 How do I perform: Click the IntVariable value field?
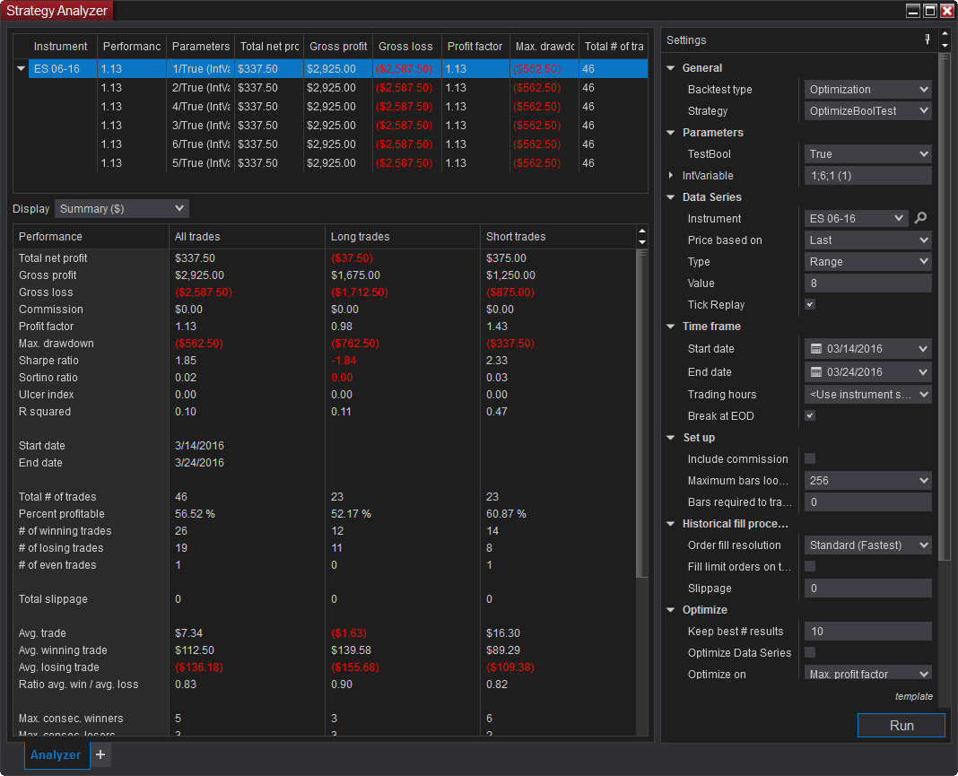click(x=867, y=175)
